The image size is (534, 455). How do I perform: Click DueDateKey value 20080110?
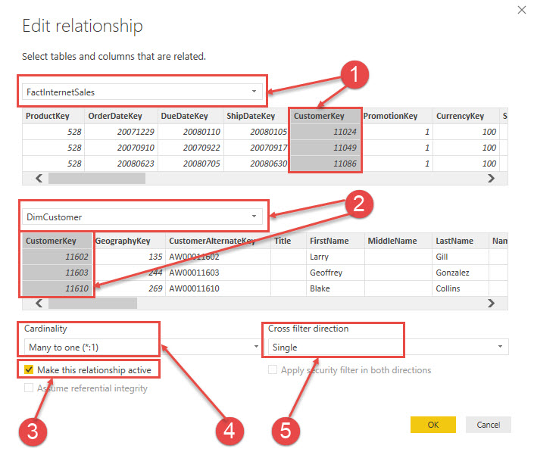pos(201,132)
